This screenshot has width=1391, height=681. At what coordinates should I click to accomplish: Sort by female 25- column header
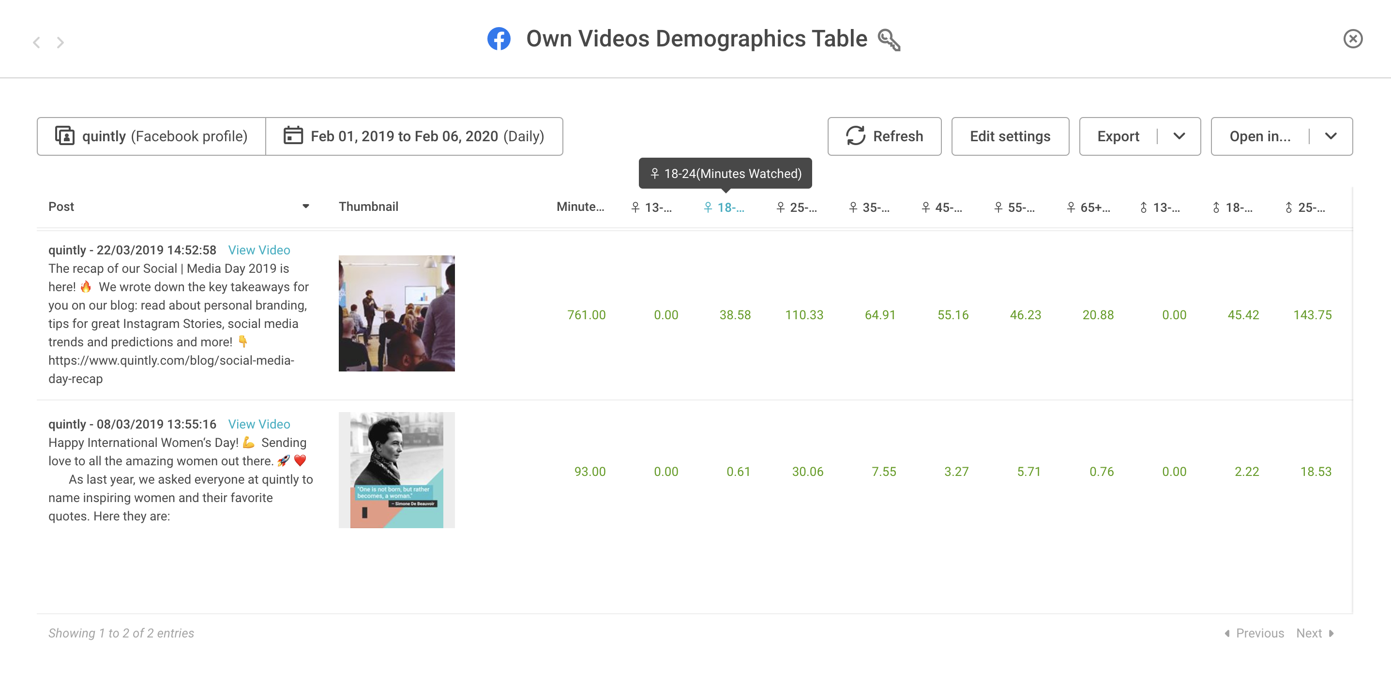click(797, 207)
